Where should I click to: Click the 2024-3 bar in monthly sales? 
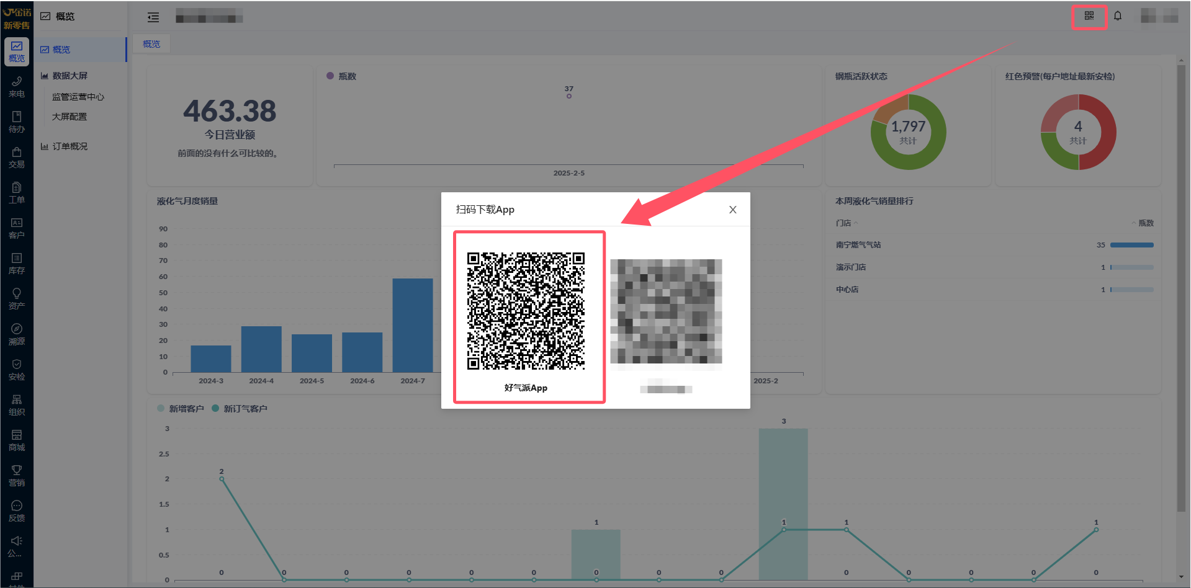211,359
